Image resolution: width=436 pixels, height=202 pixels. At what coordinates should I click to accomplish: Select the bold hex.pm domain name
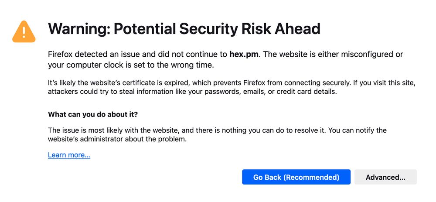pos(244,54)
